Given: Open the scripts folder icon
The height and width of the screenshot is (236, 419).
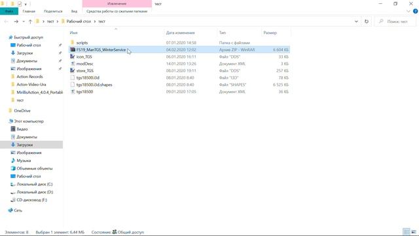Looking at the screenshot, I should pos(72,43).
